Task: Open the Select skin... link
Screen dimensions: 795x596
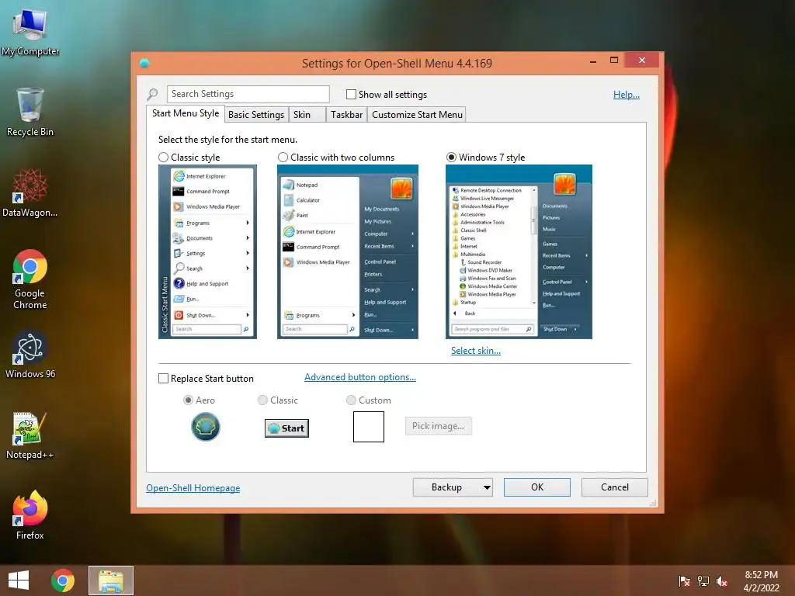Action: coord(476,351)
